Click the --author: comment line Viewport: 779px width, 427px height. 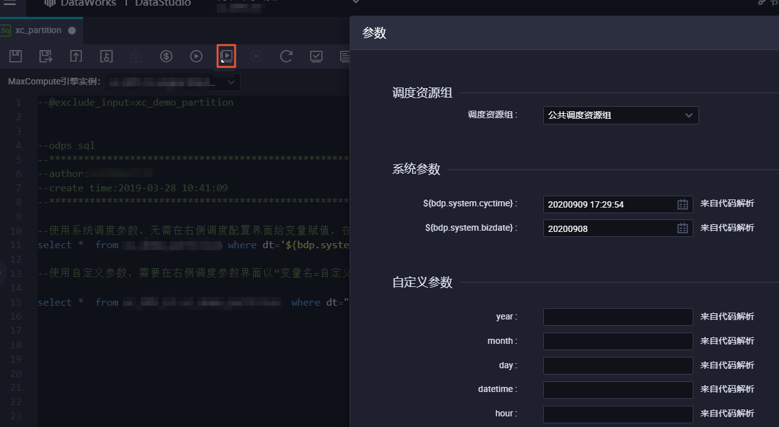click(x=95, y=174)
